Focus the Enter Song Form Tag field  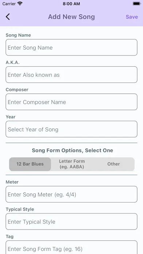pos(71,247)
